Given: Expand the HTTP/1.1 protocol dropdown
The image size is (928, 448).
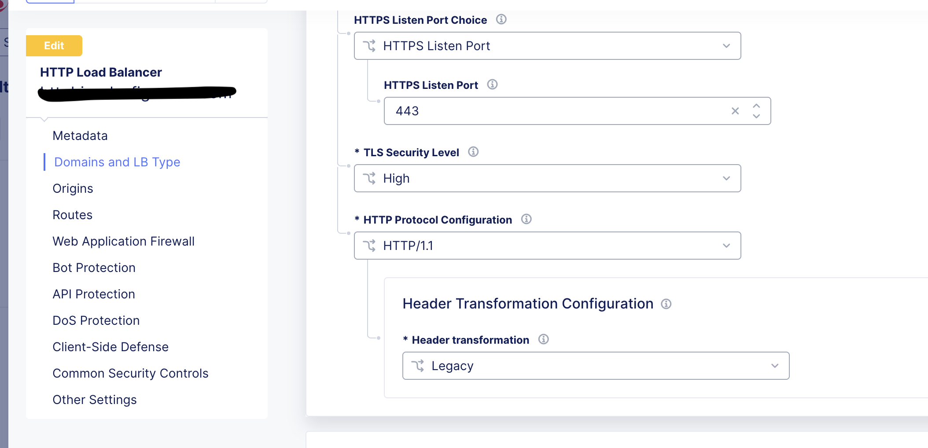Looking at the screenshot, I should point(547,246).
